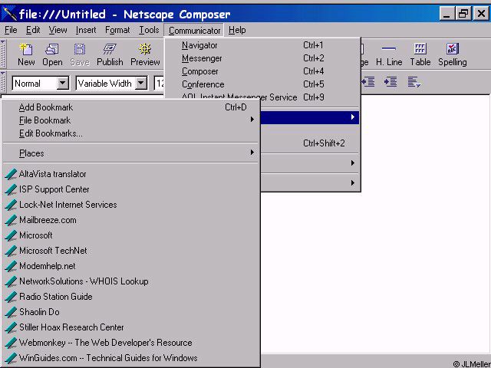Choose Navigator from Communicator menu
The width and height of the screenshot is (491, 368).
[262, 45]
